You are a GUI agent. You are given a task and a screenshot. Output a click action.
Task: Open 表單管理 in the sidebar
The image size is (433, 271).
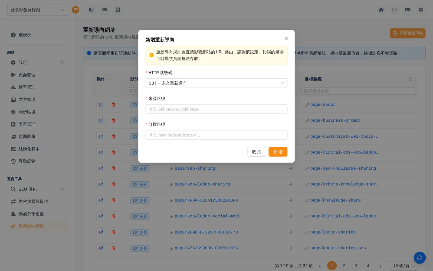[38, 124]
